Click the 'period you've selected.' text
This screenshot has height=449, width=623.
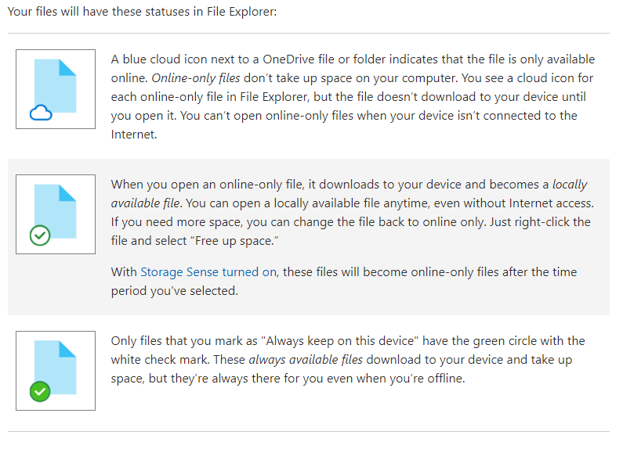point(175,291)
